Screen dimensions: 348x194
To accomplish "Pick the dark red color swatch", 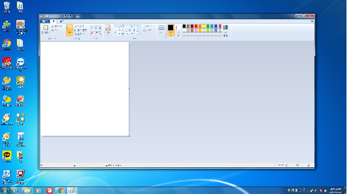I will point(192,26).
